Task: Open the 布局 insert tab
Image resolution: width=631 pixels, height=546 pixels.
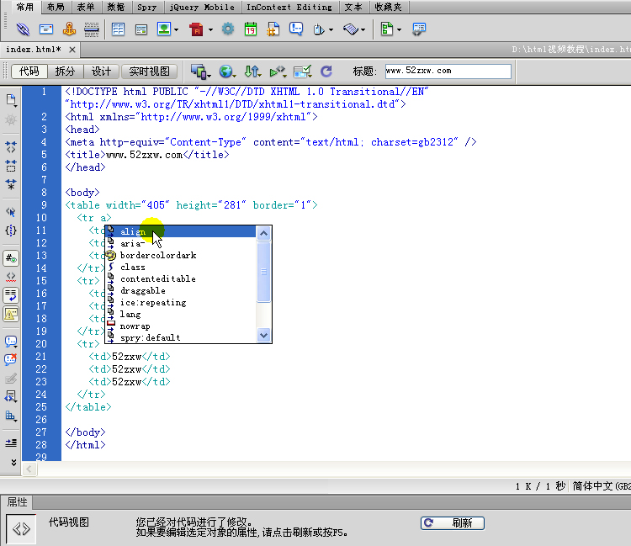Action: (56, 7)
